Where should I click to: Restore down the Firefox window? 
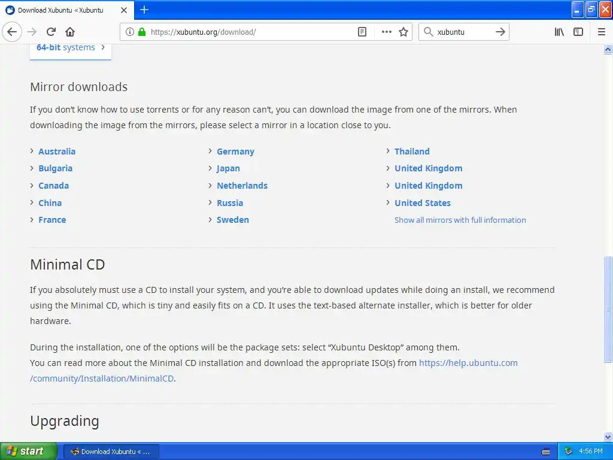pos(591,10)
